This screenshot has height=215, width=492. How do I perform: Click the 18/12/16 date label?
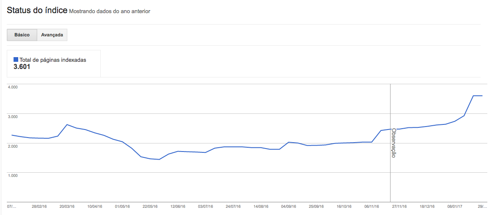coord(427,207)
